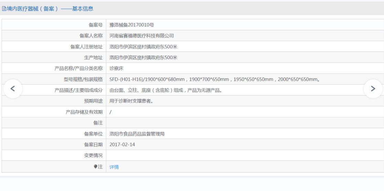Click the 生产地址 label
This screenshot has height=191, width=384.
(93, 57)
